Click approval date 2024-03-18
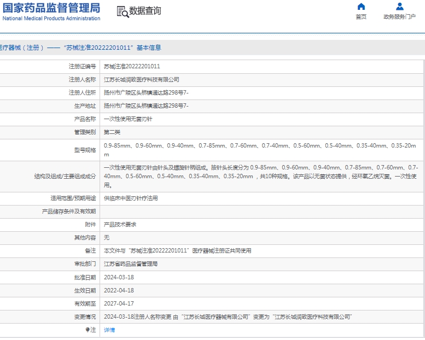This screenshot has width=425, height=340. coord(119,278)
